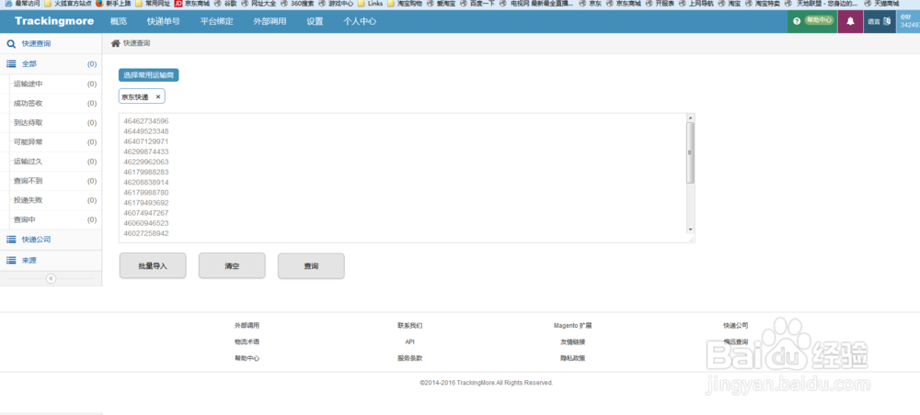
Task: Open the 快递单号 menu
Action: [x=164, y=22]
